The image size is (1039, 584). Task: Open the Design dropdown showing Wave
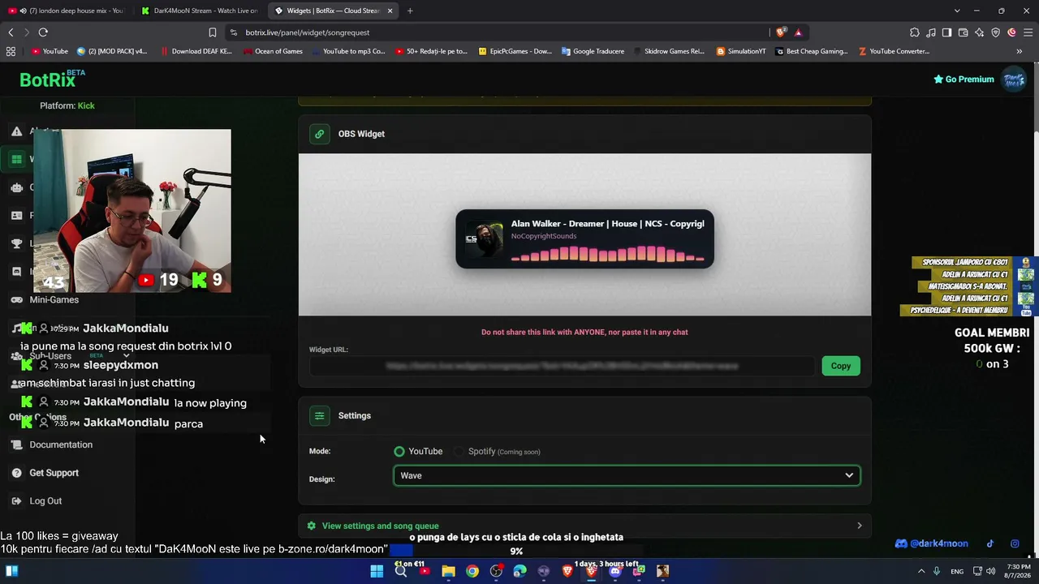click(627, 475)
